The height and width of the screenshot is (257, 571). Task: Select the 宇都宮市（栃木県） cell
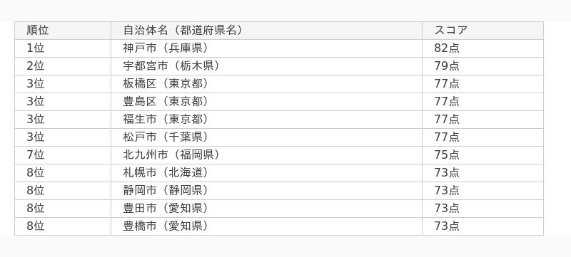pyautogui.click(x=266, y=66)
